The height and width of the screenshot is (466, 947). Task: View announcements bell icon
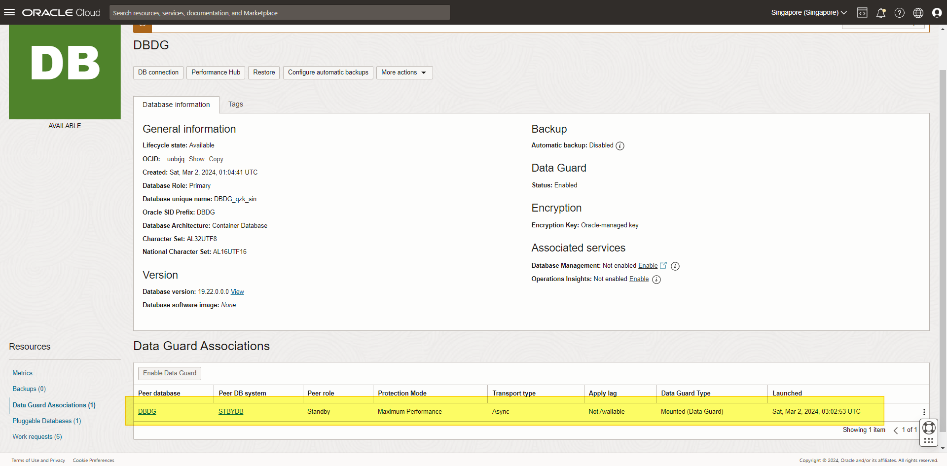(x=881, y=13)
